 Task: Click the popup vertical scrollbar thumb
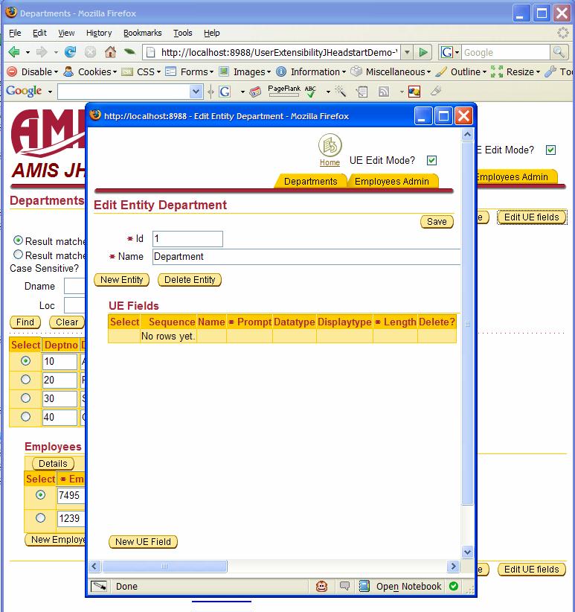(467, 324)
